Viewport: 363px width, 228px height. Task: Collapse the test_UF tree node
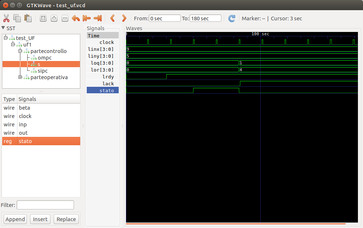(6, 38)
